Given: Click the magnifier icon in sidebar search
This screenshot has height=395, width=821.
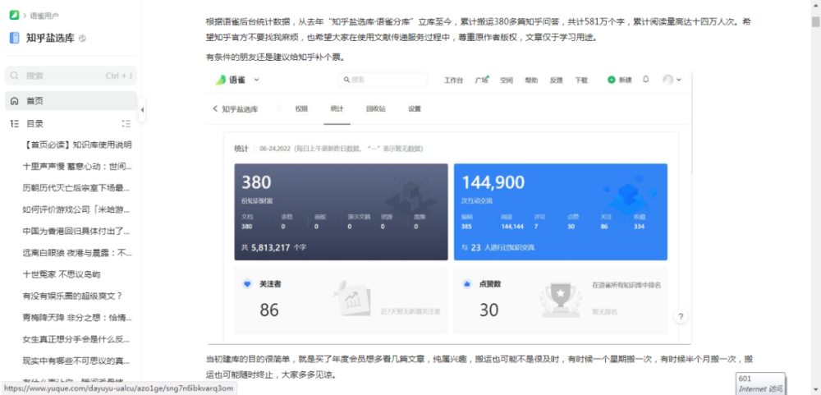Looking at the screenshot, I should click(15, 76).
